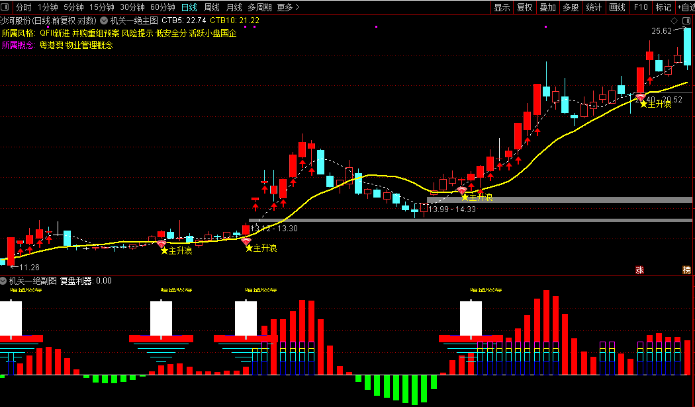Click the 机关一绝副图 sub-chart name

point(33,281)
